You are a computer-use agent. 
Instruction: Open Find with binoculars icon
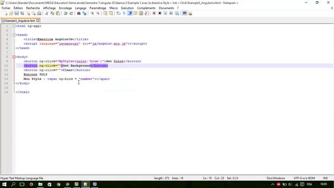point(79,14)
